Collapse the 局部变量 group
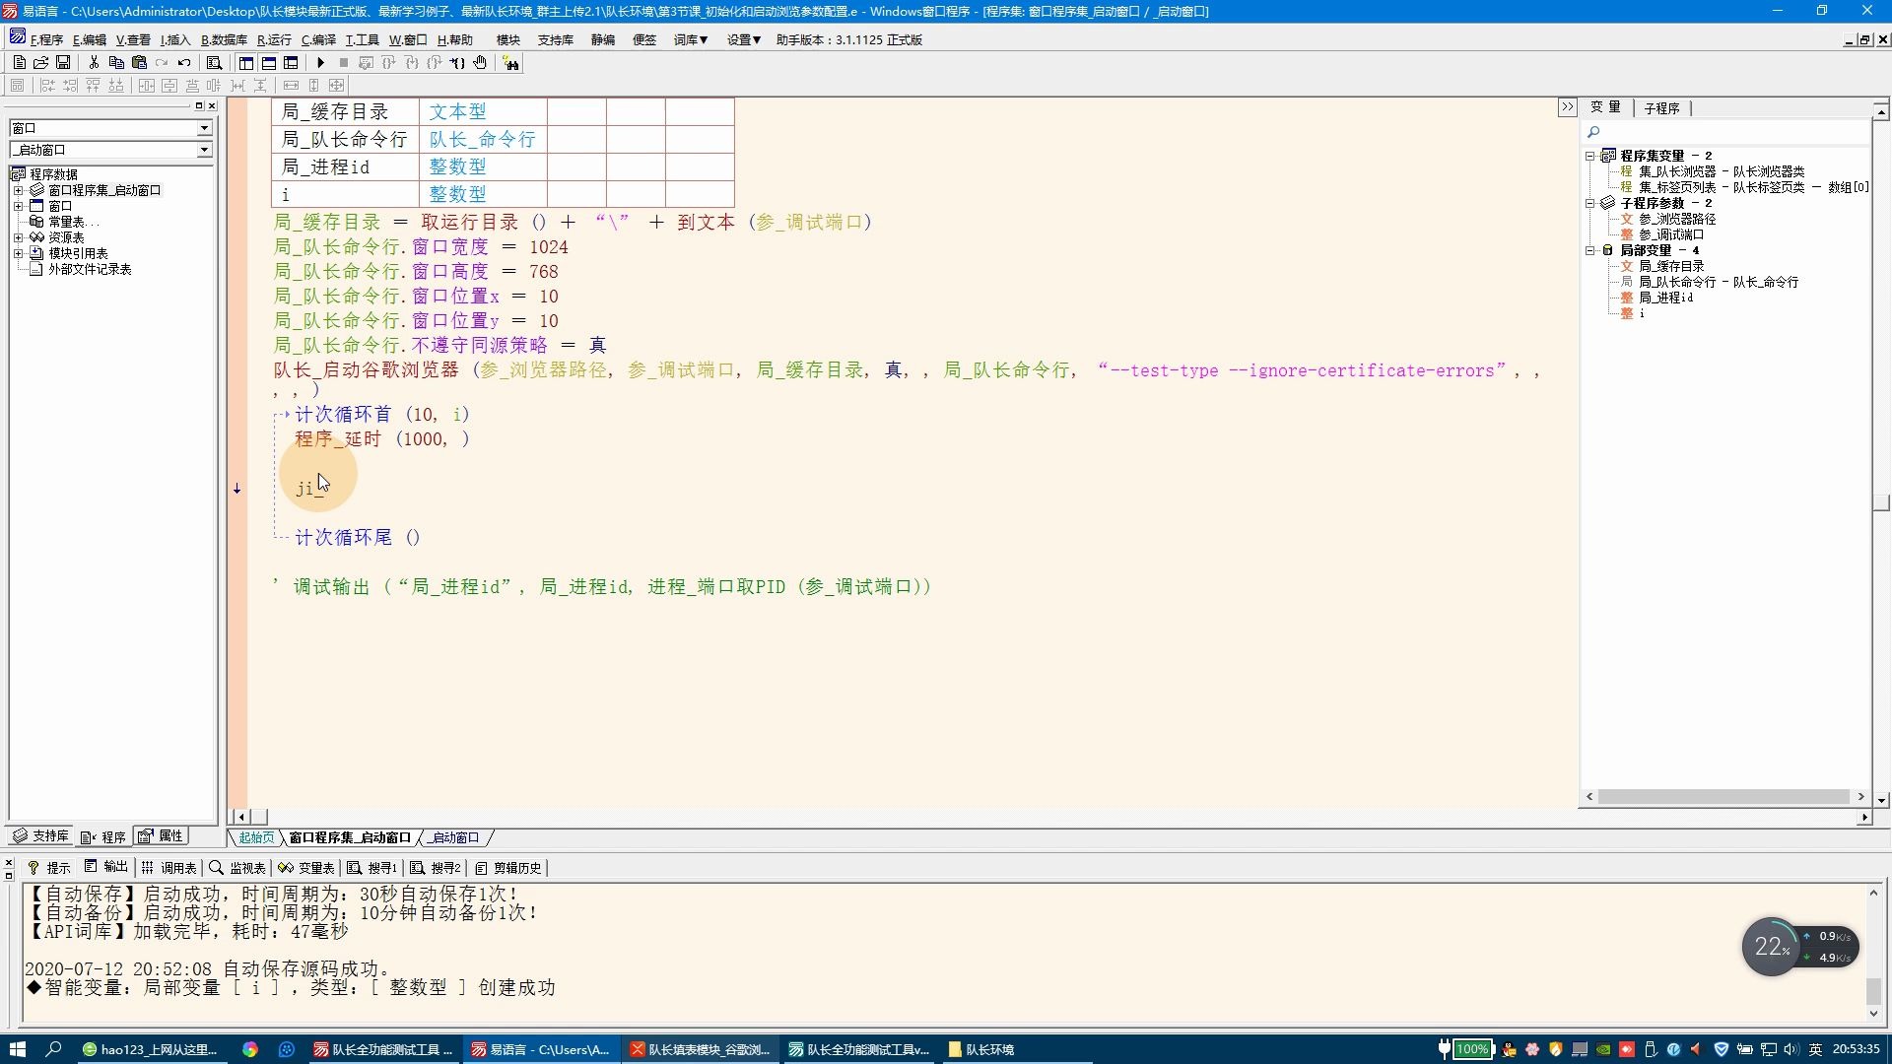The height and width of the screenshot is (1064, 1892). coord(1589,250)
